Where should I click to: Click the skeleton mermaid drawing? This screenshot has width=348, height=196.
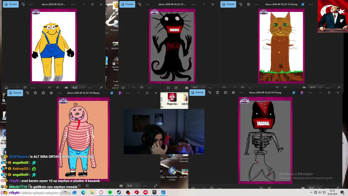265,140
